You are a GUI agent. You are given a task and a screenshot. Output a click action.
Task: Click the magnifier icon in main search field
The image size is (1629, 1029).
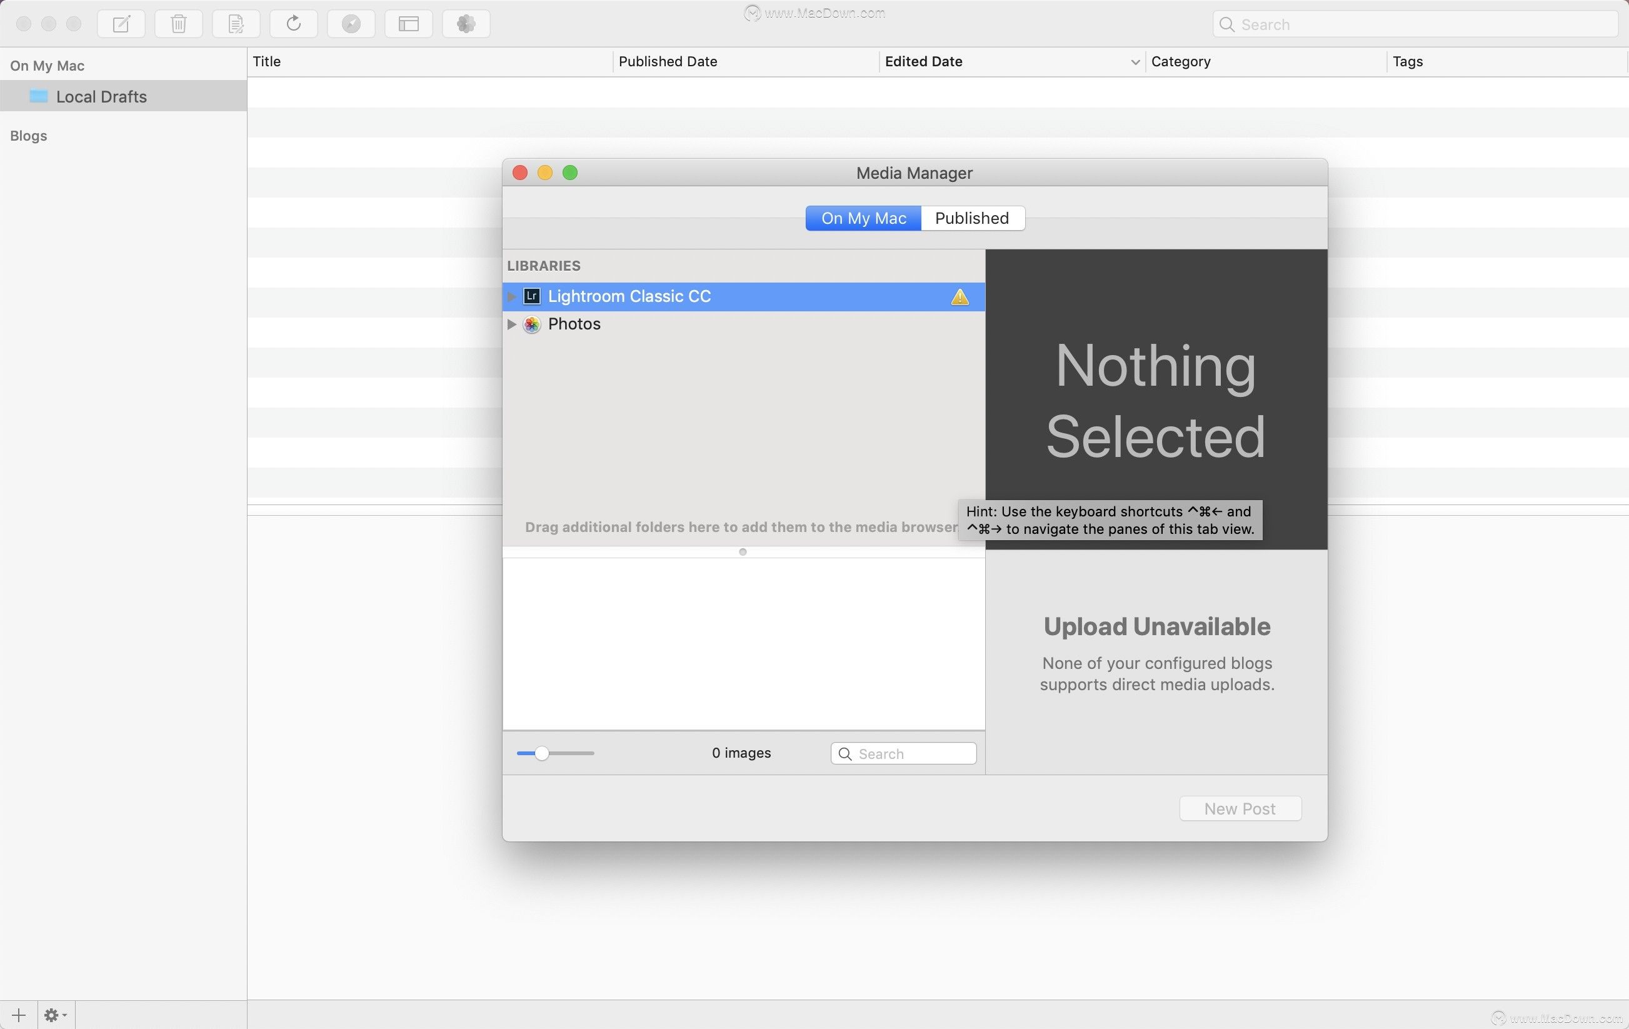click(1226, 24)
